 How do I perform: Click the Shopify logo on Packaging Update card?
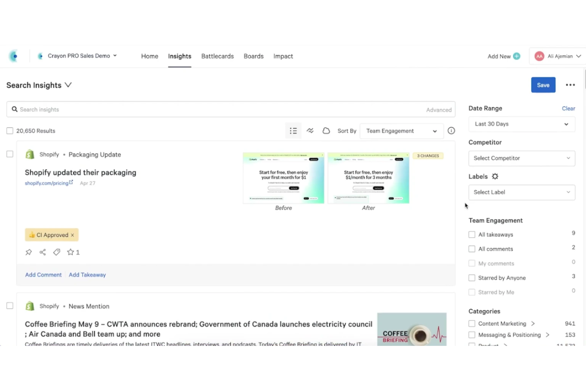tap(30, 154)
